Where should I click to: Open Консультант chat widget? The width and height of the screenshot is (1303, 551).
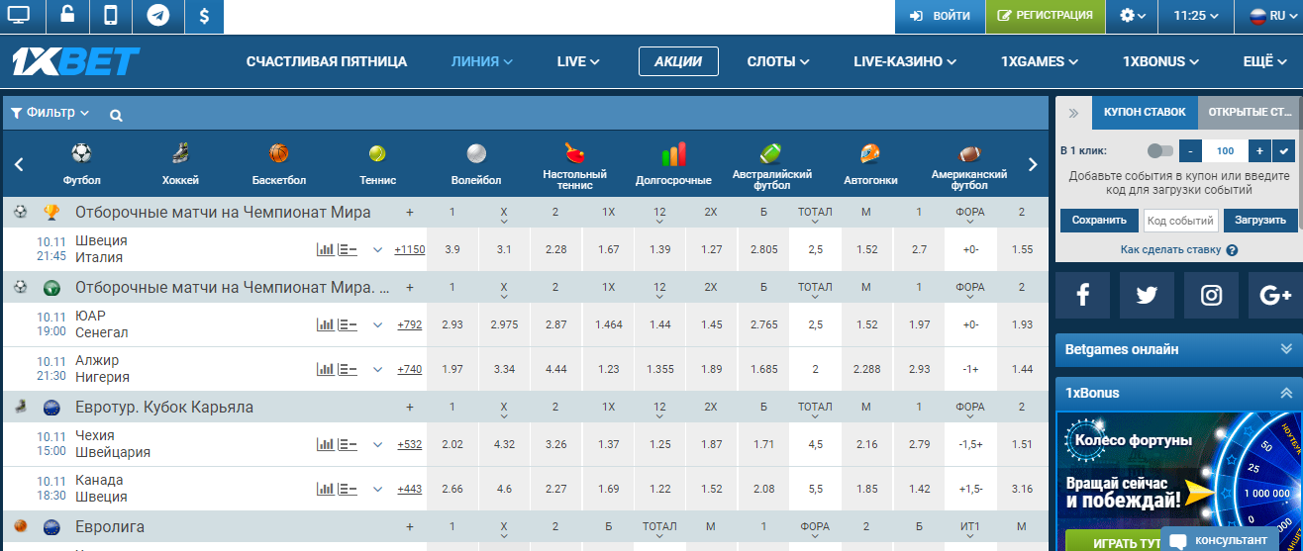[1221, 540]
